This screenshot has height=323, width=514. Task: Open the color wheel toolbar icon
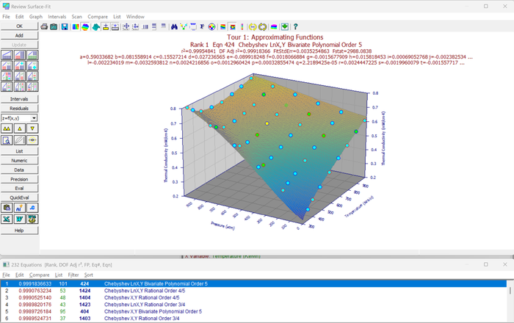coord(211,27)
